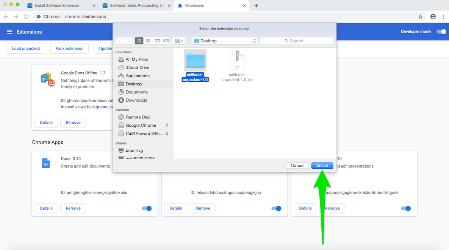Remove the Docs app
The height and width of the screenshot is (250, 449).
pyautogui.click(x=73, y=208)
